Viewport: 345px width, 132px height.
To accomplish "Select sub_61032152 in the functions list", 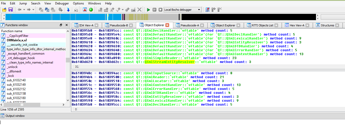I will click(33, 89).
